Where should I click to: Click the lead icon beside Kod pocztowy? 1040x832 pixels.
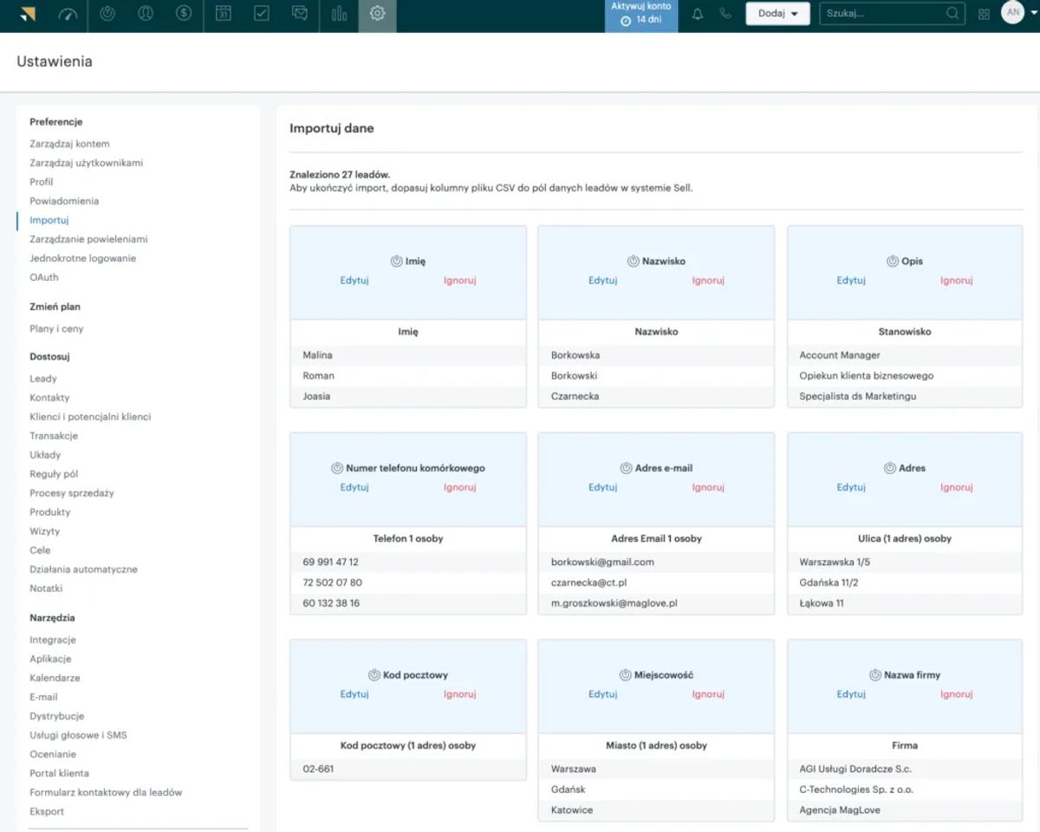[374, 675]
